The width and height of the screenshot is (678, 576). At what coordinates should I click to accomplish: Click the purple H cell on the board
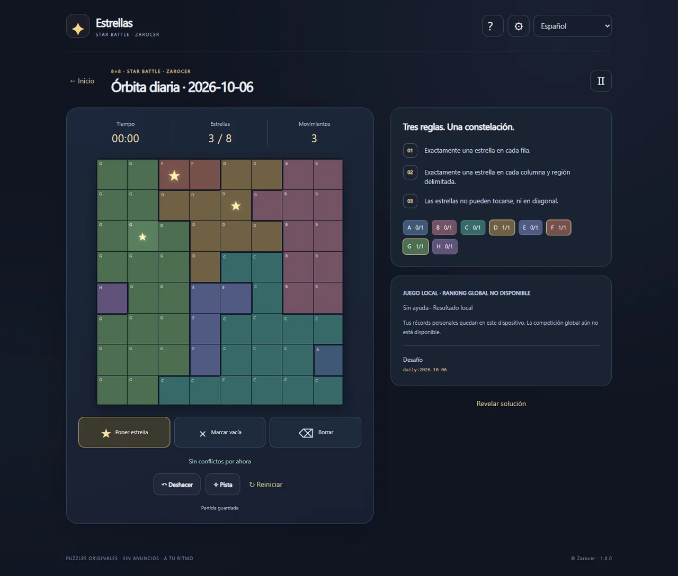[x=112, y=298]
